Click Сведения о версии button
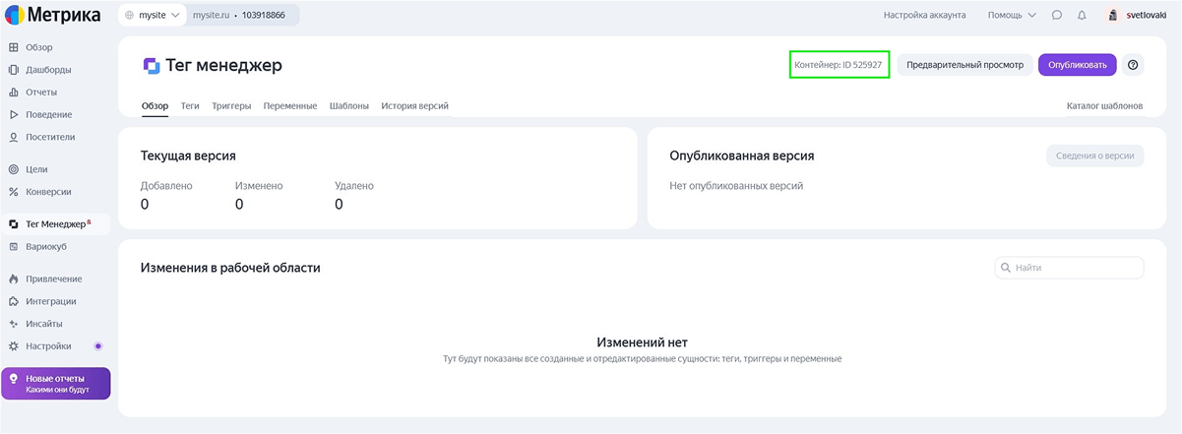The width and height of the screenshot is (1182, 434). pos(1095,155)
